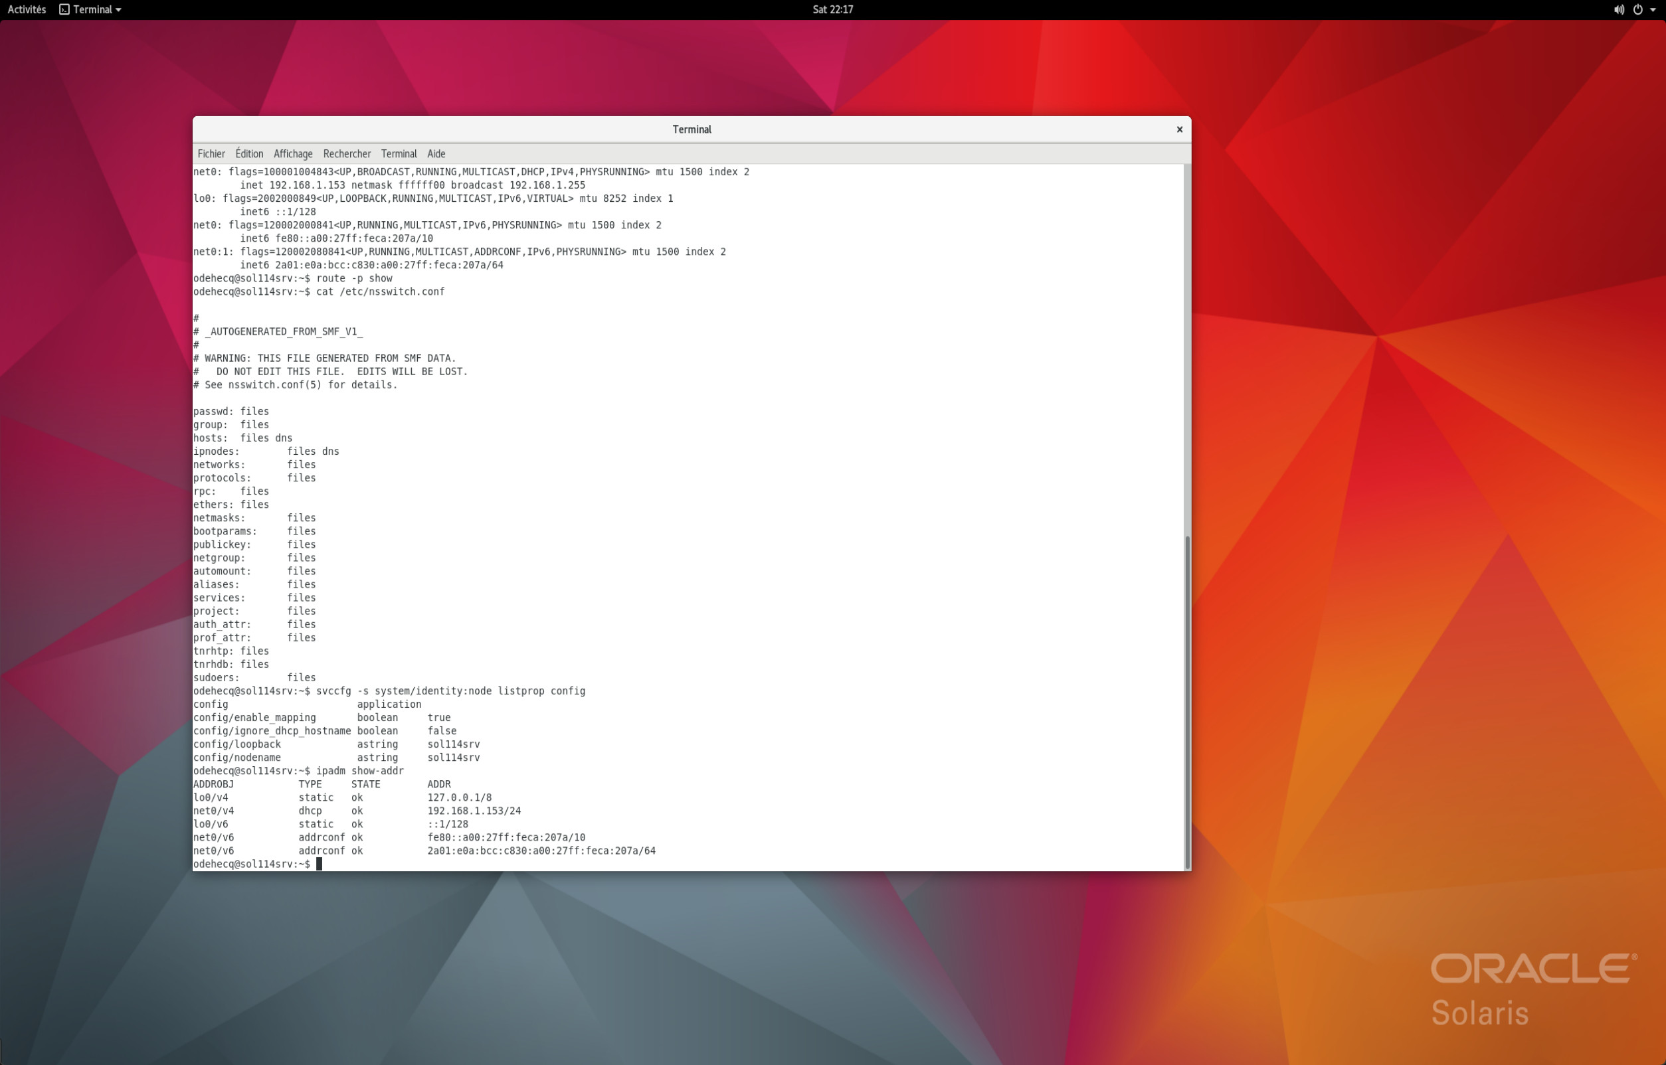Open the Terminal menu in the window menubar

399,153
